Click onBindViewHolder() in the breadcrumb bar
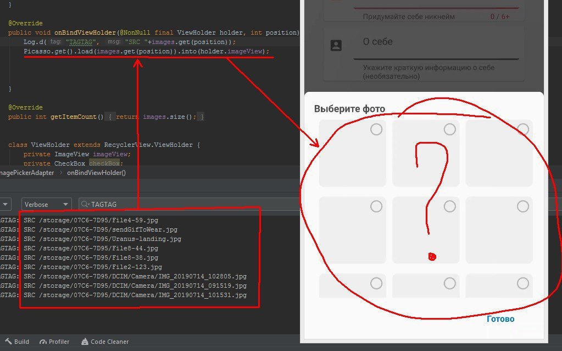The width and height of the screenshot is (562, 351). (97, 173)
